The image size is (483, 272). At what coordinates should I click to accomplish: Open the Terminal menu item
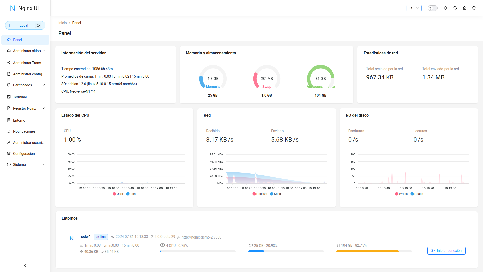click(20, 97)
